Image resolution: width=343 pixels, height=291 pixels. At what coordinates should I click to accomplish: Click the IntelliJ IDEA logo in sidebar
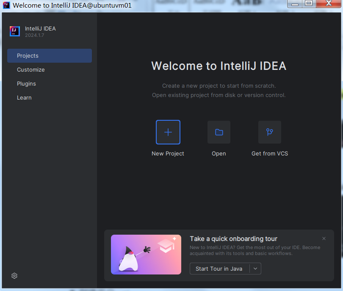coord(15,31)
